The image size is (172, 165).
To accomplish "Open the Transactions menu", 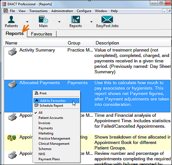I will click(39, 11).
